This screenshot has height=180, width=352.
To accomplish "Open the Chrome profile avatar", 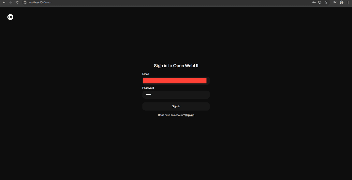I will 342,2.
